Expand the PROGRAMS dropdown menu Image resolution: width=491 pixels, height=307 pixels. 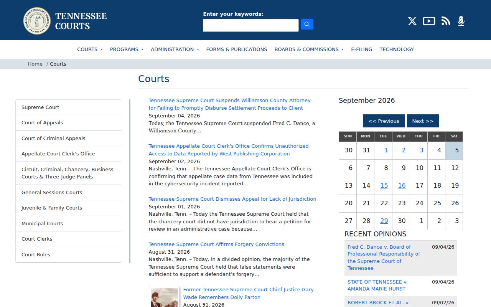pos(127,49)
